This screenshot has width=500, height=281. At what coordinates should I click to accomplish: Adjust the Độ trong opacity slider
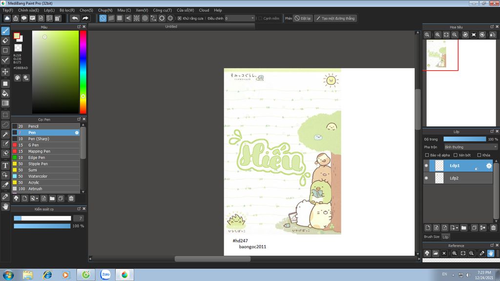pyautogui.click(x=465, y=139)
